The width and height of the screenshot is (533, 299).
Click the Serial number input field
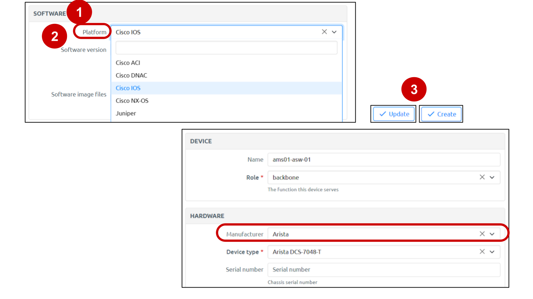tap(383, 270)
